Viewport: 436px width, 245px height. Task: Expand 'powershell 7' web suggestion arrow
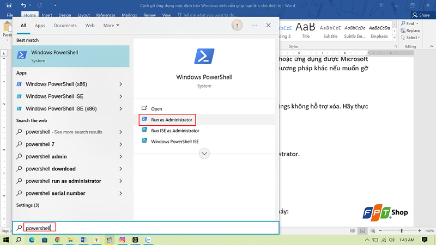[x=121, y=144]
